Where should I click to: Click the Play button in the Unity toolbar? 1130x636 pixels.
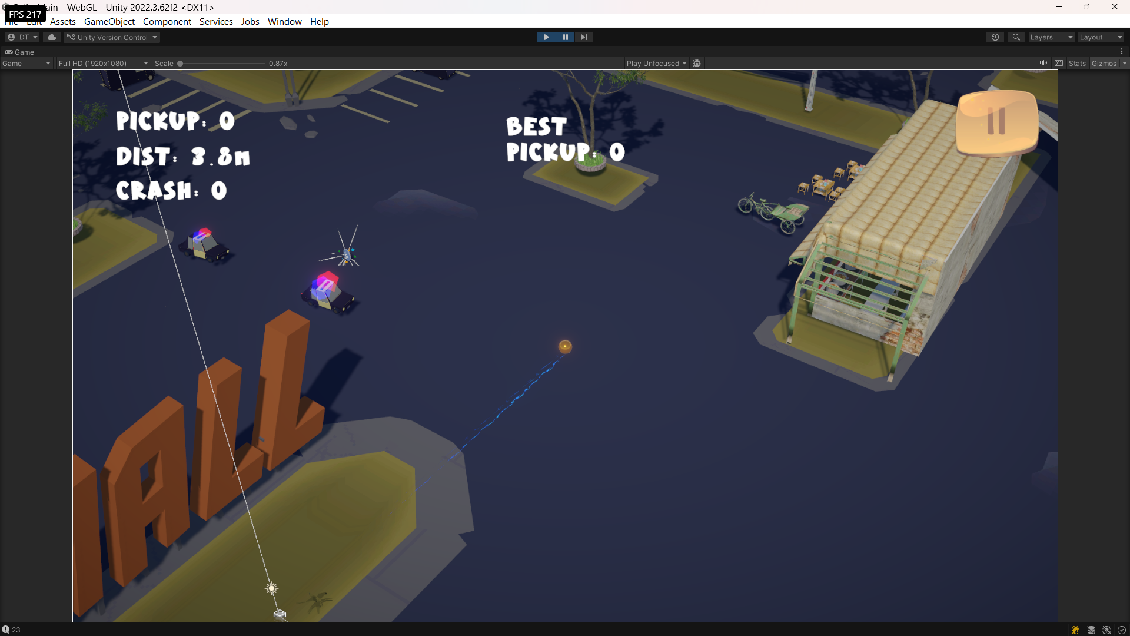(x=546, y=37)
